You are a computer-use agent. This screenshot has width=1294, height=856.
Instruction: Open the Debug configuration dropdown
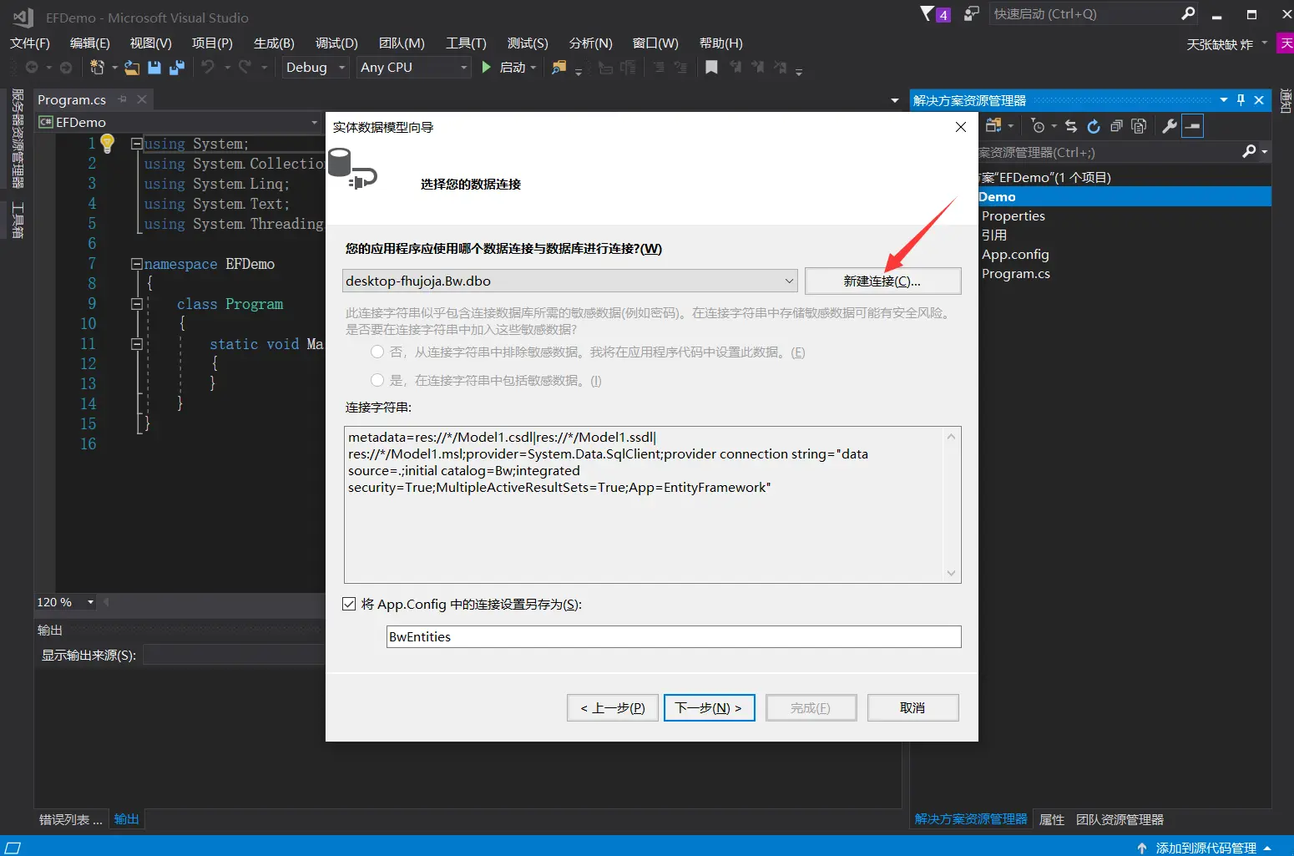click(315, 68)
